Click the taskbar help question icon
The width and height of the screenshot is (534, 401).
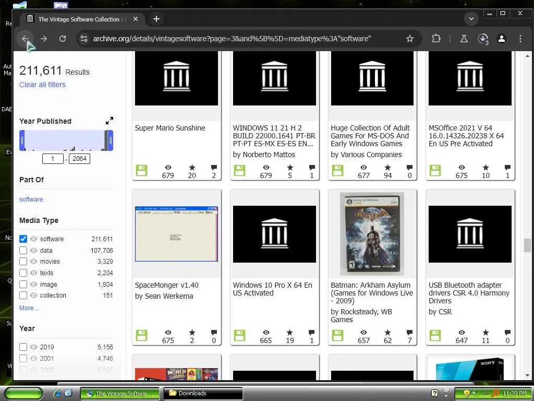(x=434, y=393)
